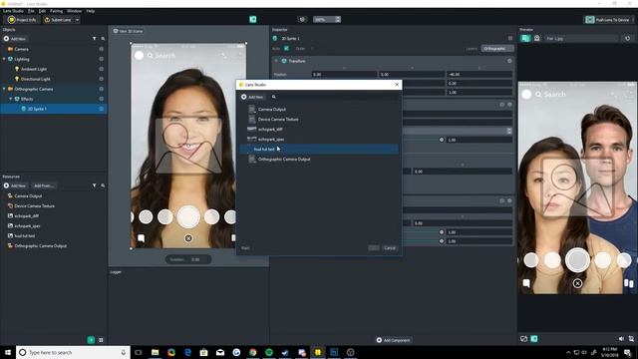
Task: Choose echopark_spec texture in dialog
Action: pyautogui.click(x=271, y=140)
